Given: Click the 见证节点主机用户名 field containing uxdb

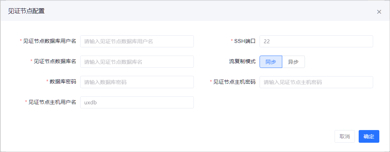Looking at the screenshot, I should coord(137,102).
